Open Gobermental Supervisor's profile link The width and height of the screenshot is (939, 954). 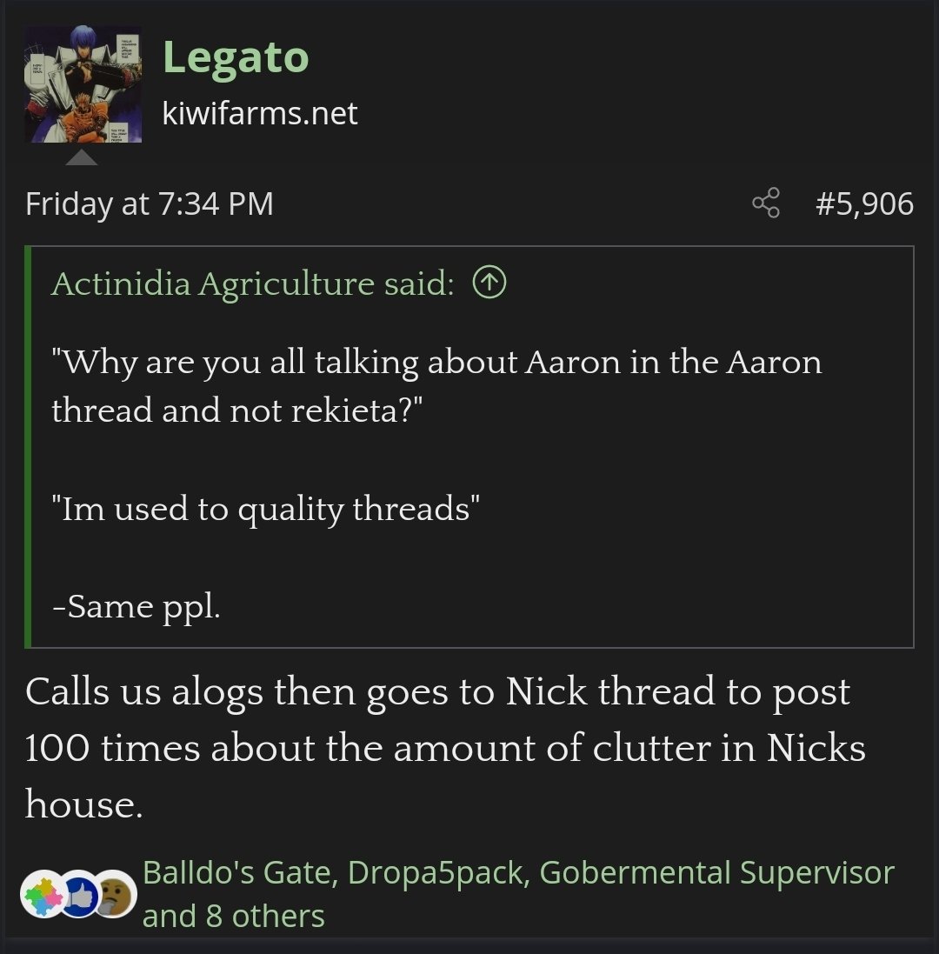coord(716,872)
